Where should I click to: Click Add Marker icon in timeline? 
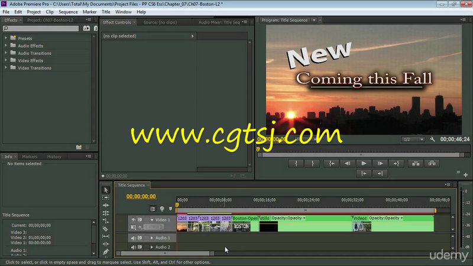tap(170, 209)
